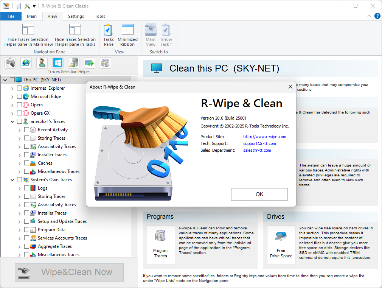Select the Internet globe icon in Traces Selection Helper
This screenshot has height=288, width=382.
tap(26, 63)
